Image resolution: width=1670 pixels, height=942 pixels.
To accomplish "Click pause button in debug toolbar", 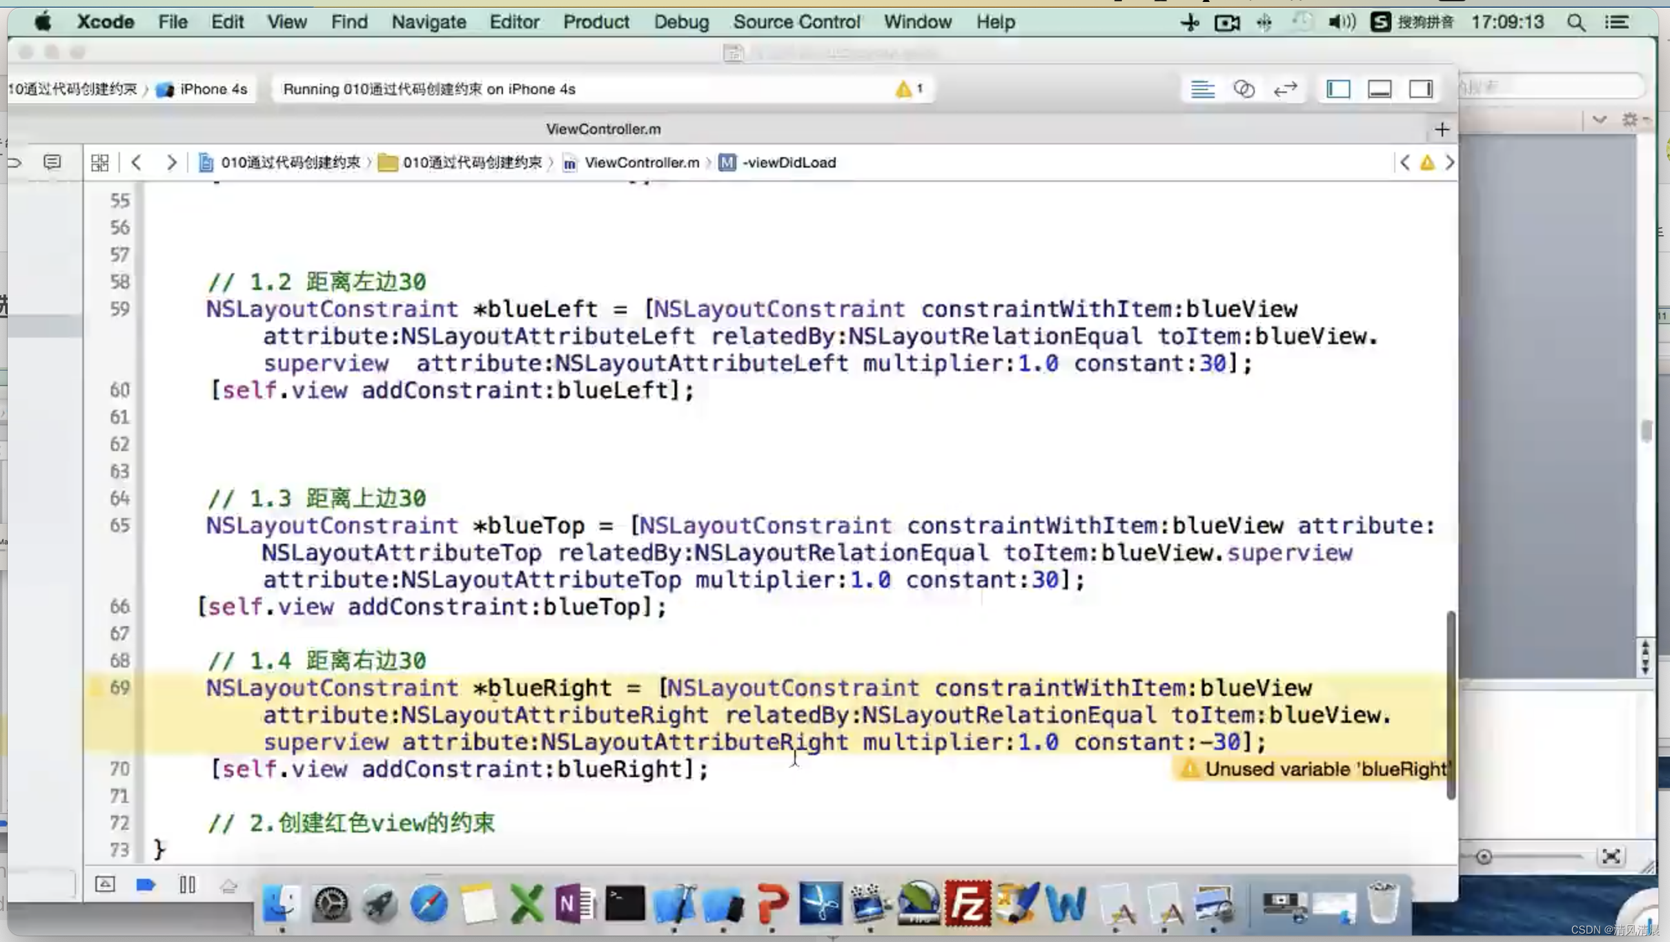I will click(x=187, y=883).
